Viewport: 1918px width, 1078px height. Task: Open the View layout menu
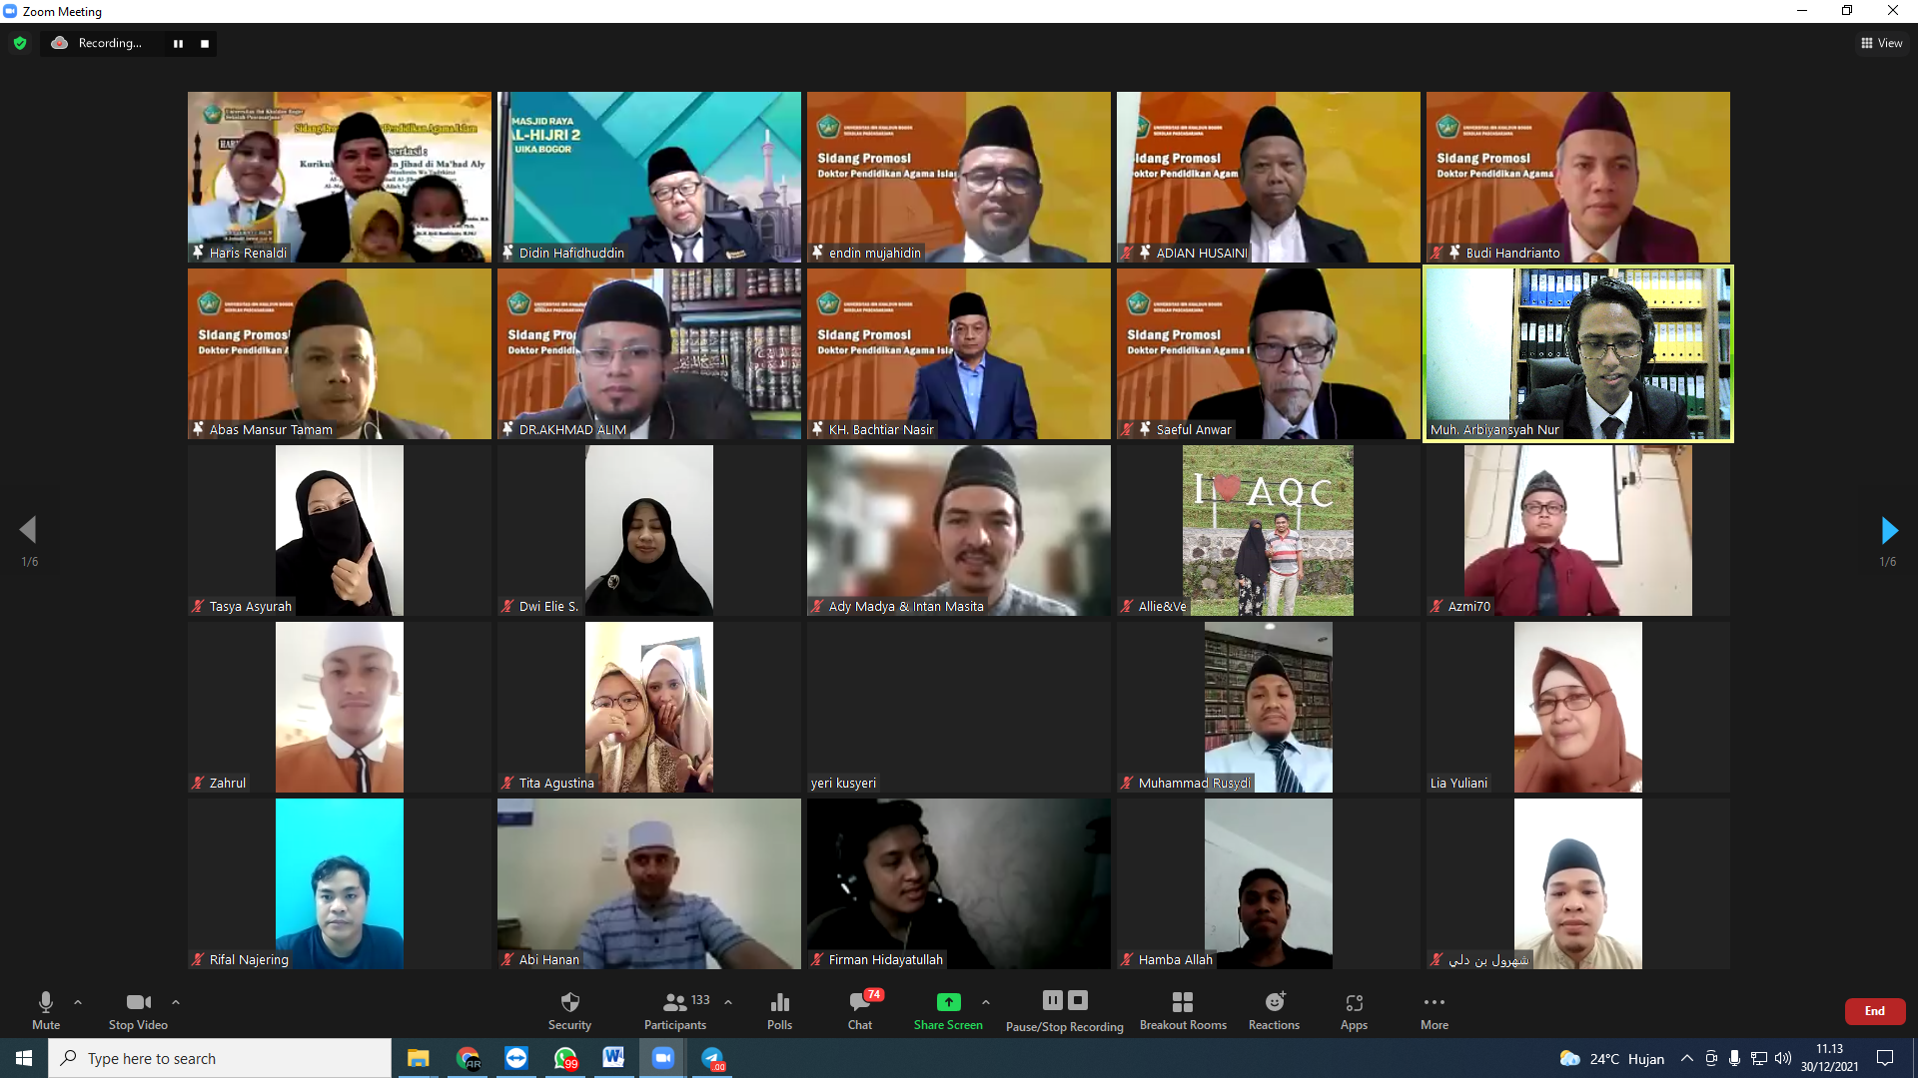pos(1881,43)
